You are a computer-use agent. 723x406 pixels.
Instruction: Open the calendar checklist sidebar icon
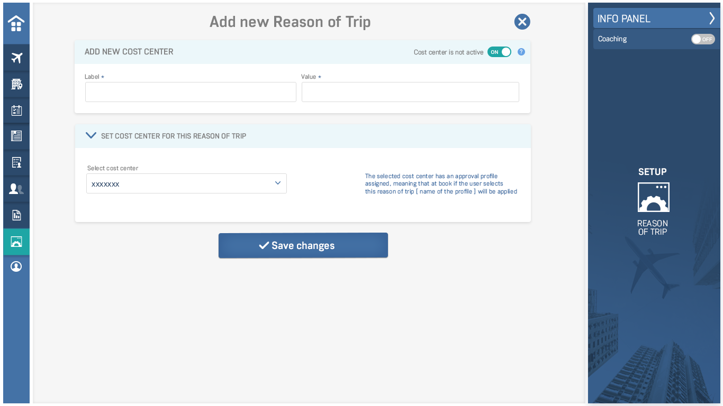pos(16,110)
